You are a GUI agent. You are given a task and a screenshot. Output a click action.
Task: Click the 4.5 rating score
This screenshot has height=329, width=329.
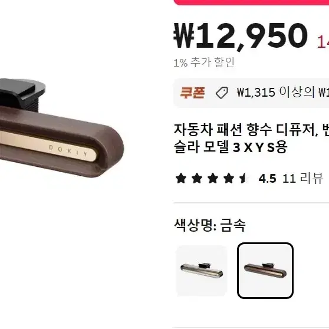[267, 179]
